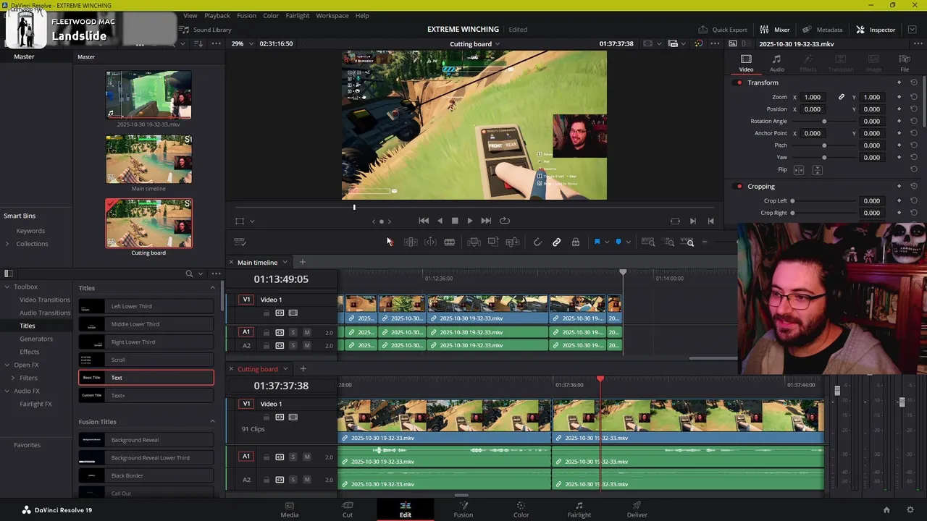Open the Fusion menu
This screenshot has width=927, height=521.
[x=246, y=15]
